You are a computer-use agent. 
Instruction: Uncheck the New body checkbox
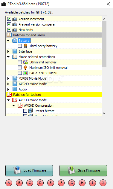pyautogui.click(x=9, y=30)
